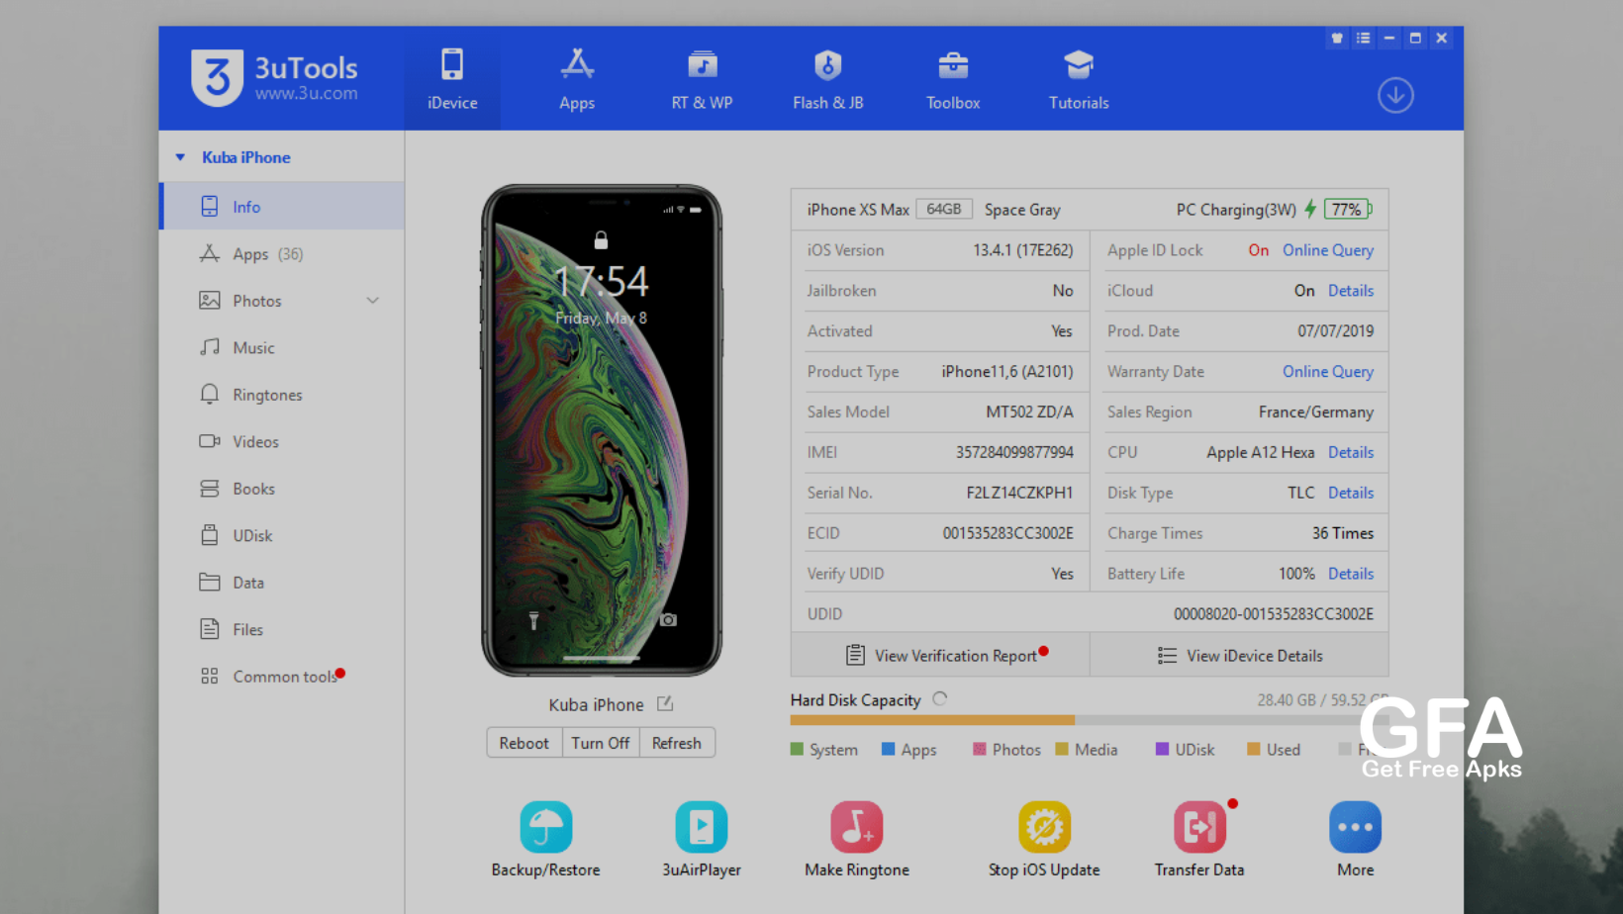
Task: Click Stop iOS Update tool
Action: (x=1044, y=840)
